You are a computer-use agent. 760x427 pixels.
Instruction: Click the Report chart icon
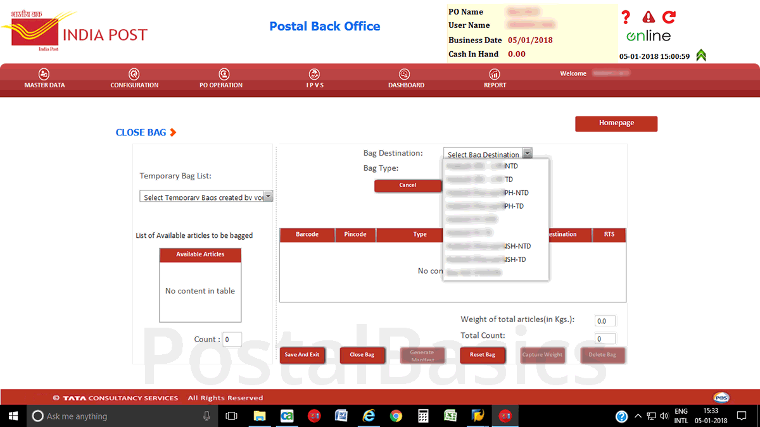pyautogui.click(x=495, y=75)
